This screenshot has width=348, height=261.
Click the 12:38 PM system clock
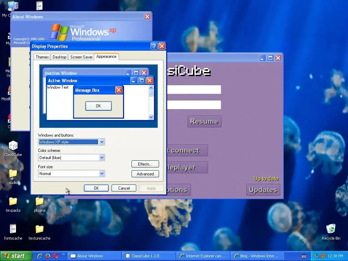(x=335, y=256)
